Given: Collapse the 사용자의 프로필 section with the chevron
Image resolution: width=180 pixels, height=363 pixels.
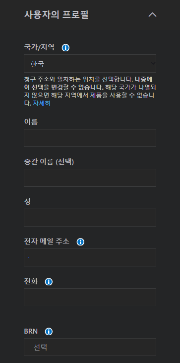Looking at the screenshot, I should (152, 15).
